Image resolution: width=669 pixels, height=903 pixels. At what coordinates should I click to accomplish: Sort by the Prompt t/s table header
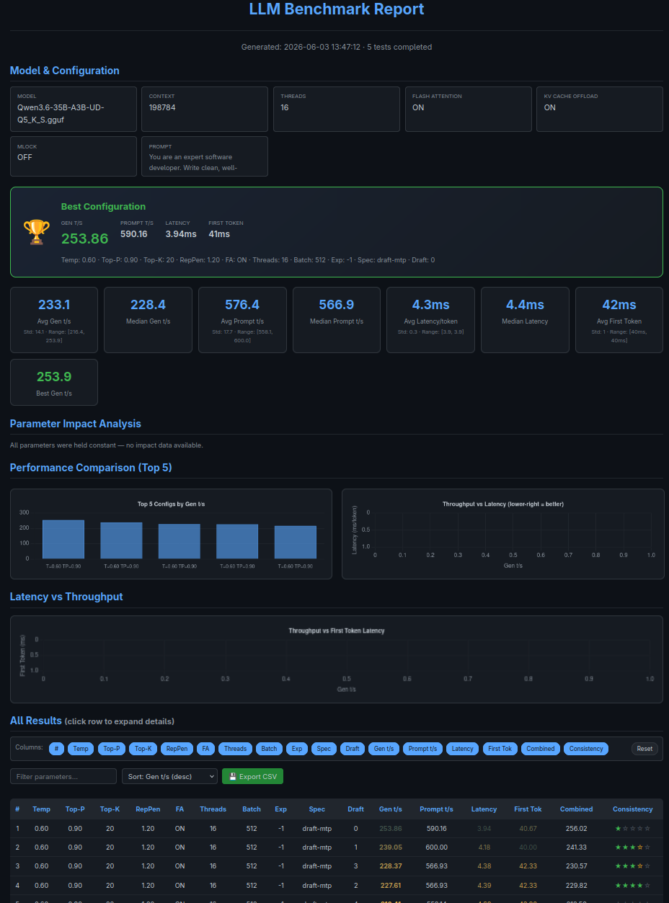pyautogui.click(x=436, y=809)
